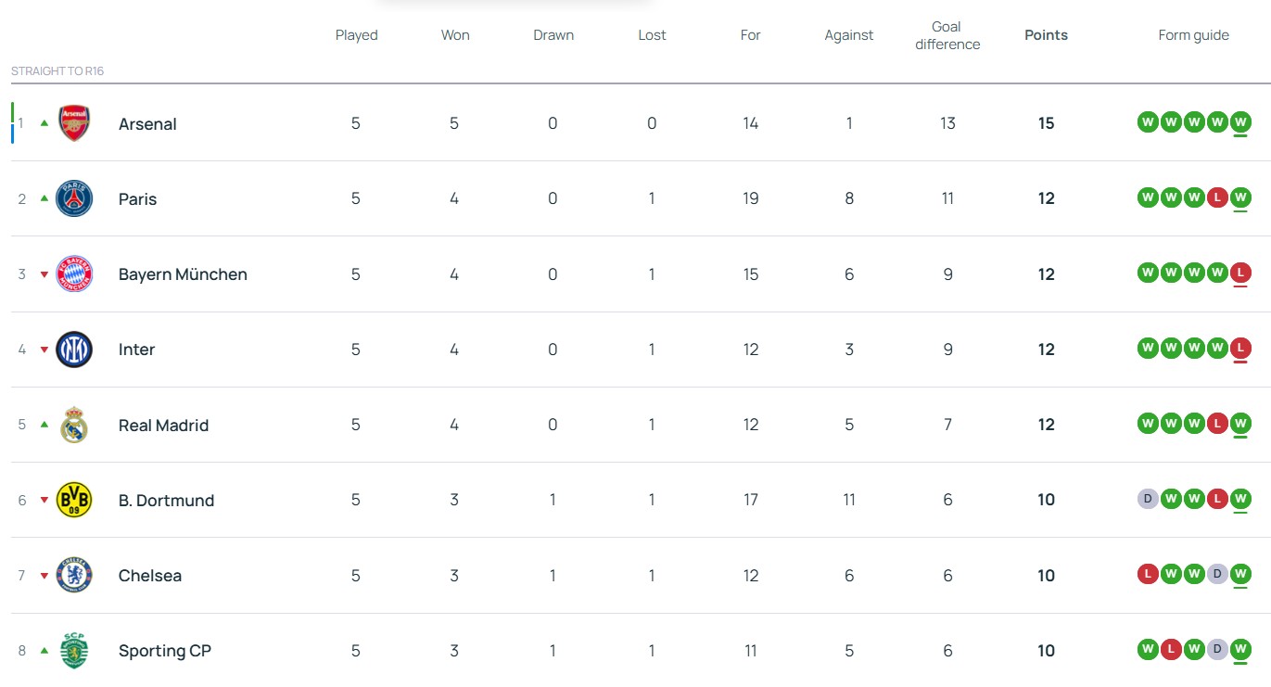Viewport: 1271px width, 687px height.
Task: Click Dortmund's first draw form badge
Action: (x=1149, y=499)
